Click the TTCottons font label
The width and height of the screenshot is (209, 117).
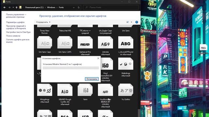(x=85, y=32)
